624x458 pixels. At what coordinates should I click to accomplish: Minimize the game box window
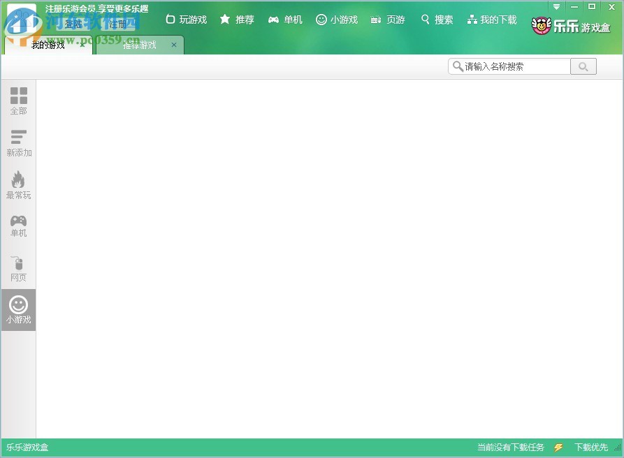click(574, 7)
